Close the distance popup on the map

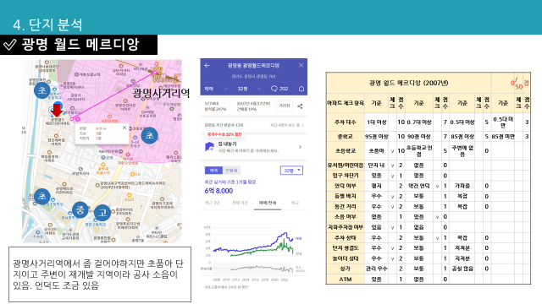(124, 128)
